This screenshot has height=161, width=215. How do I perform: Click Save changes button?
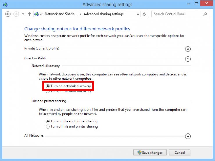[150, 153]
